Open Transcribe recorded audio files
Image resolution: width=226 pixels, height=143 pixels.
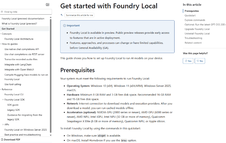pyautogui.click(x=21, y=59)
